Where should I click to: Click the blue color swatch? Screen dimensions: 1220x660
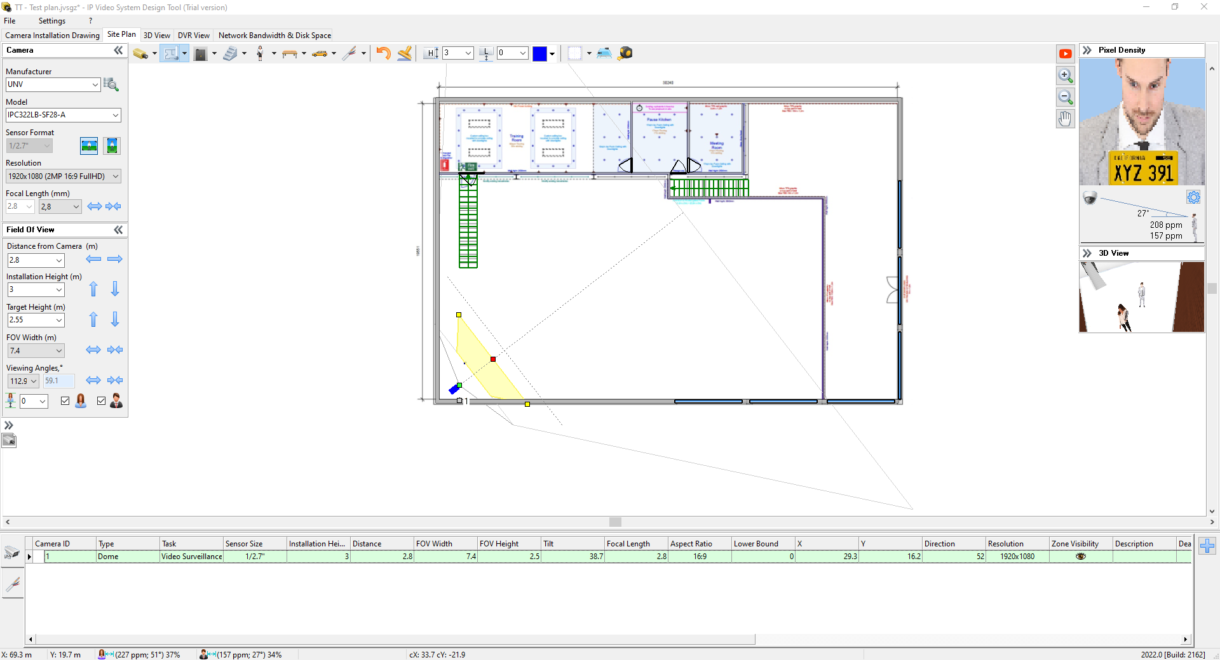[x=539, y=54]
